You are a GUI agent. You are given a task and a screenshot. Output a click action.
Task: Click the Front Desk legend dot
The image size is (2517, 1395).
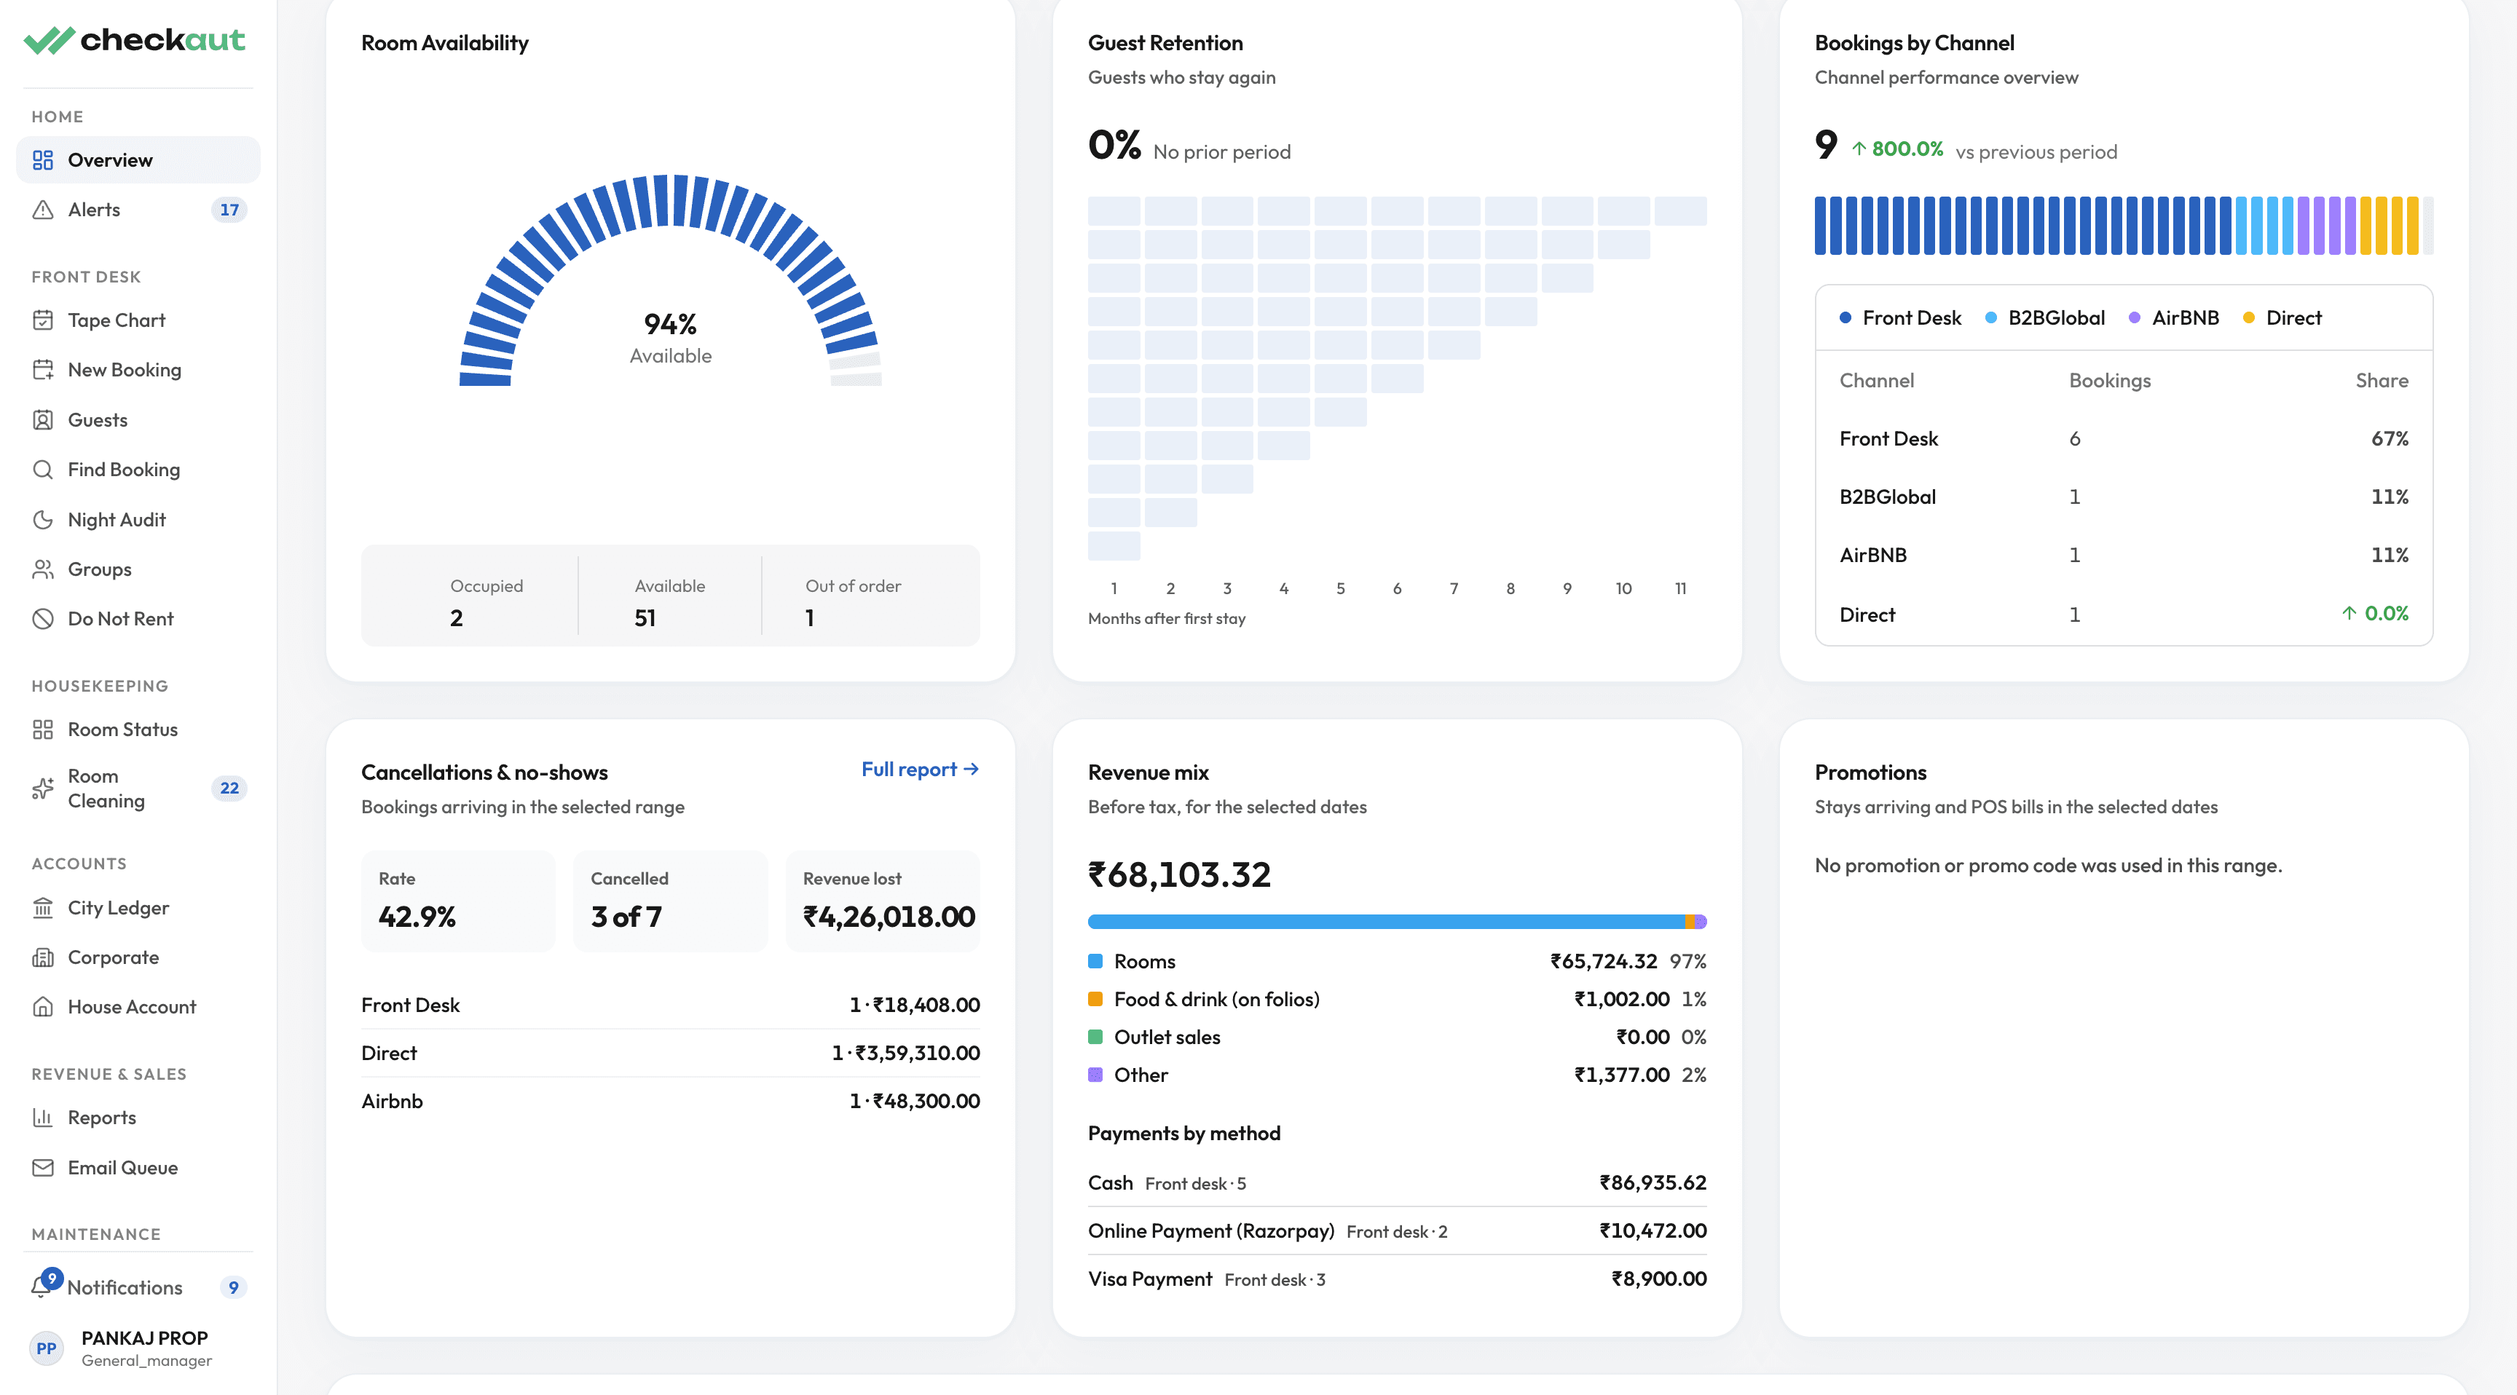tap(1845, 318)
